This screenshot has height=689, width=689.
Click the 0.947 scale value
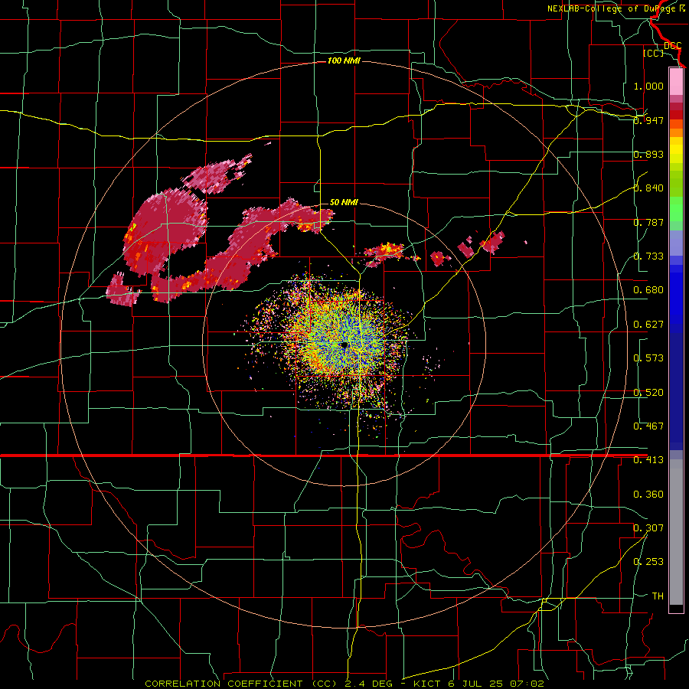(x=648, y=120)
